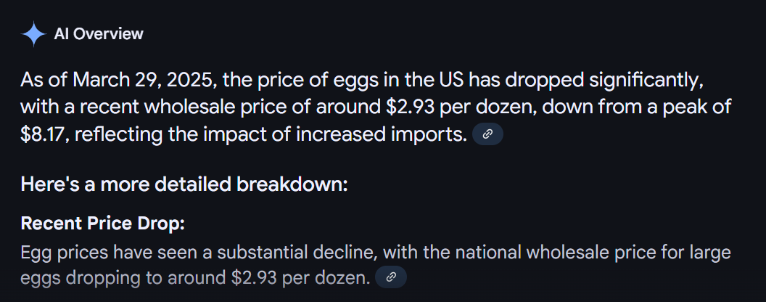This screenshot has height=302, width=766.
Task: Click the word 'dropping' in the gray paragraph
Action: click(x=101, y=277)
